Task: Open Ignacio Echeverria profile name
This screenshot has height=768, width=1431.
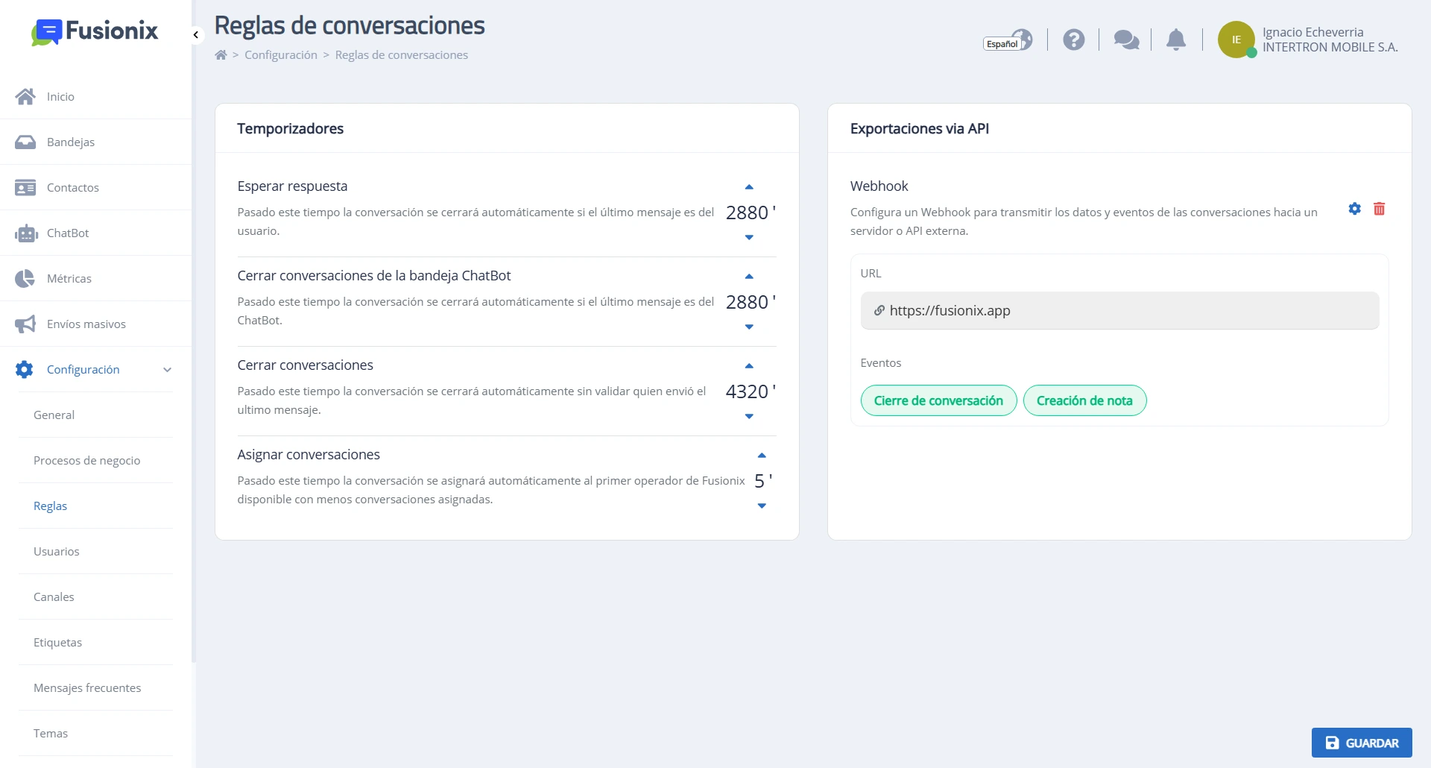Action: click(1313, 32)
